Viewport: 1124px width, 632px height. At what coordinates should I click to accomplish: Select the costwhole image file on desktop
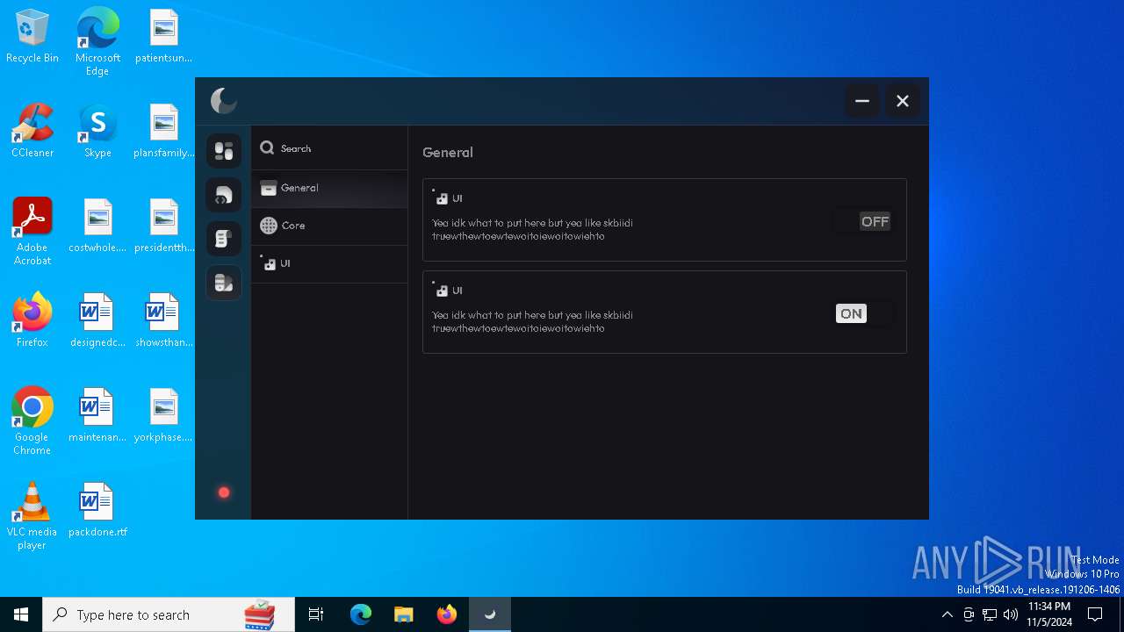[97, 226]
